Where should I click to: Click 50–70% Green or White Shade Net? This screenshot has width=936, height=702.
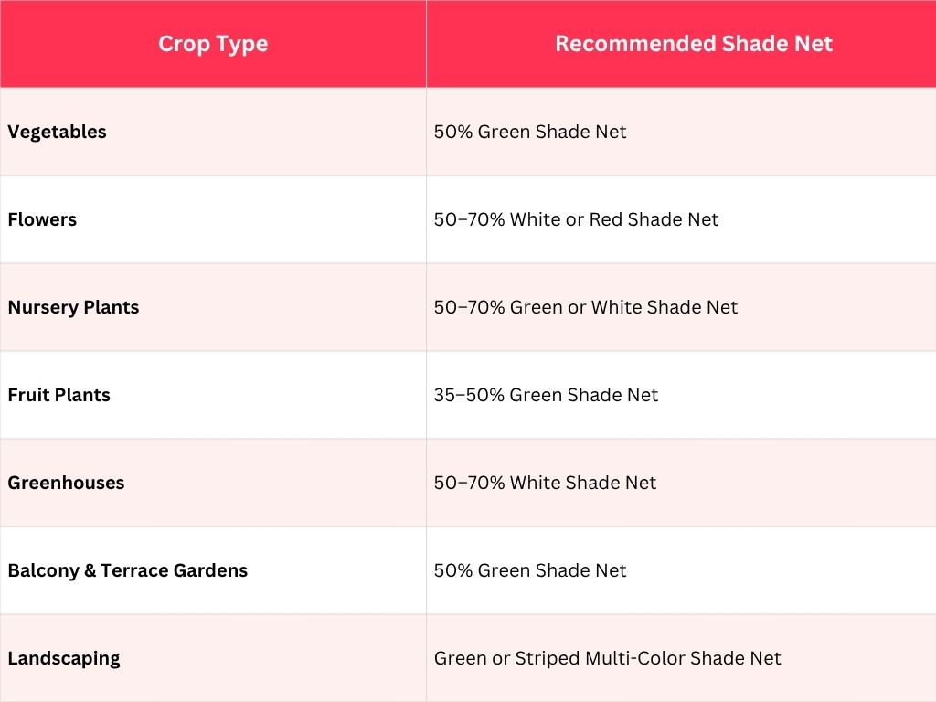coord(586,307)
